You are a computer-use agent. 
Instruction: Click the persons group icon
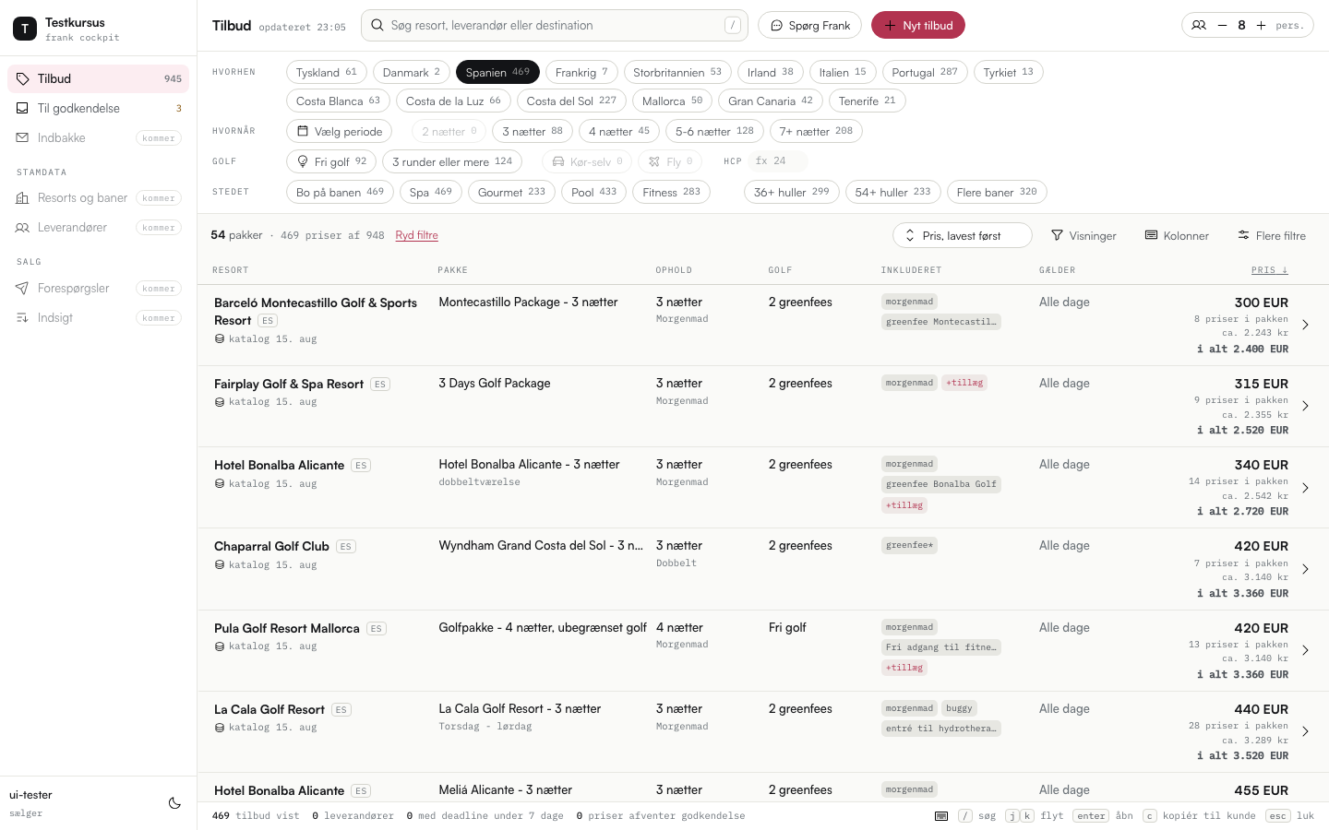[x=1199, y=26]
